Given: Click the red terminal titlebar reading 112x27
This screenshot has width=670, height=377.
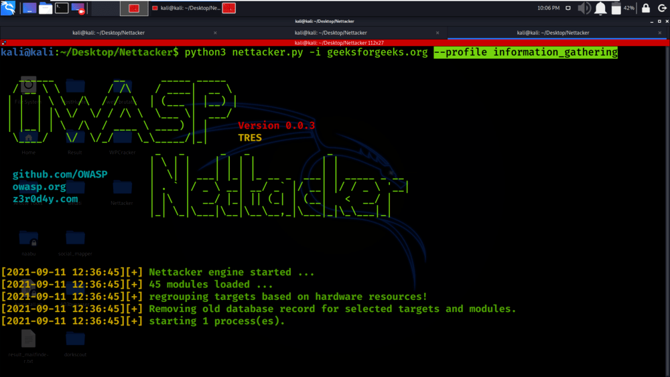Looking at the screenshot, I should 339,43.
